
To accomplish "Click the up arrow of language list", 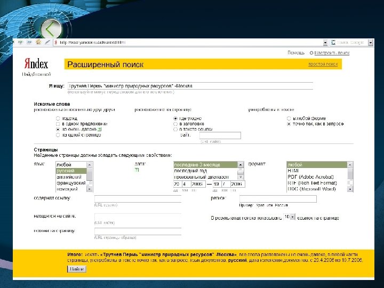I will click(x=90, y=165).
